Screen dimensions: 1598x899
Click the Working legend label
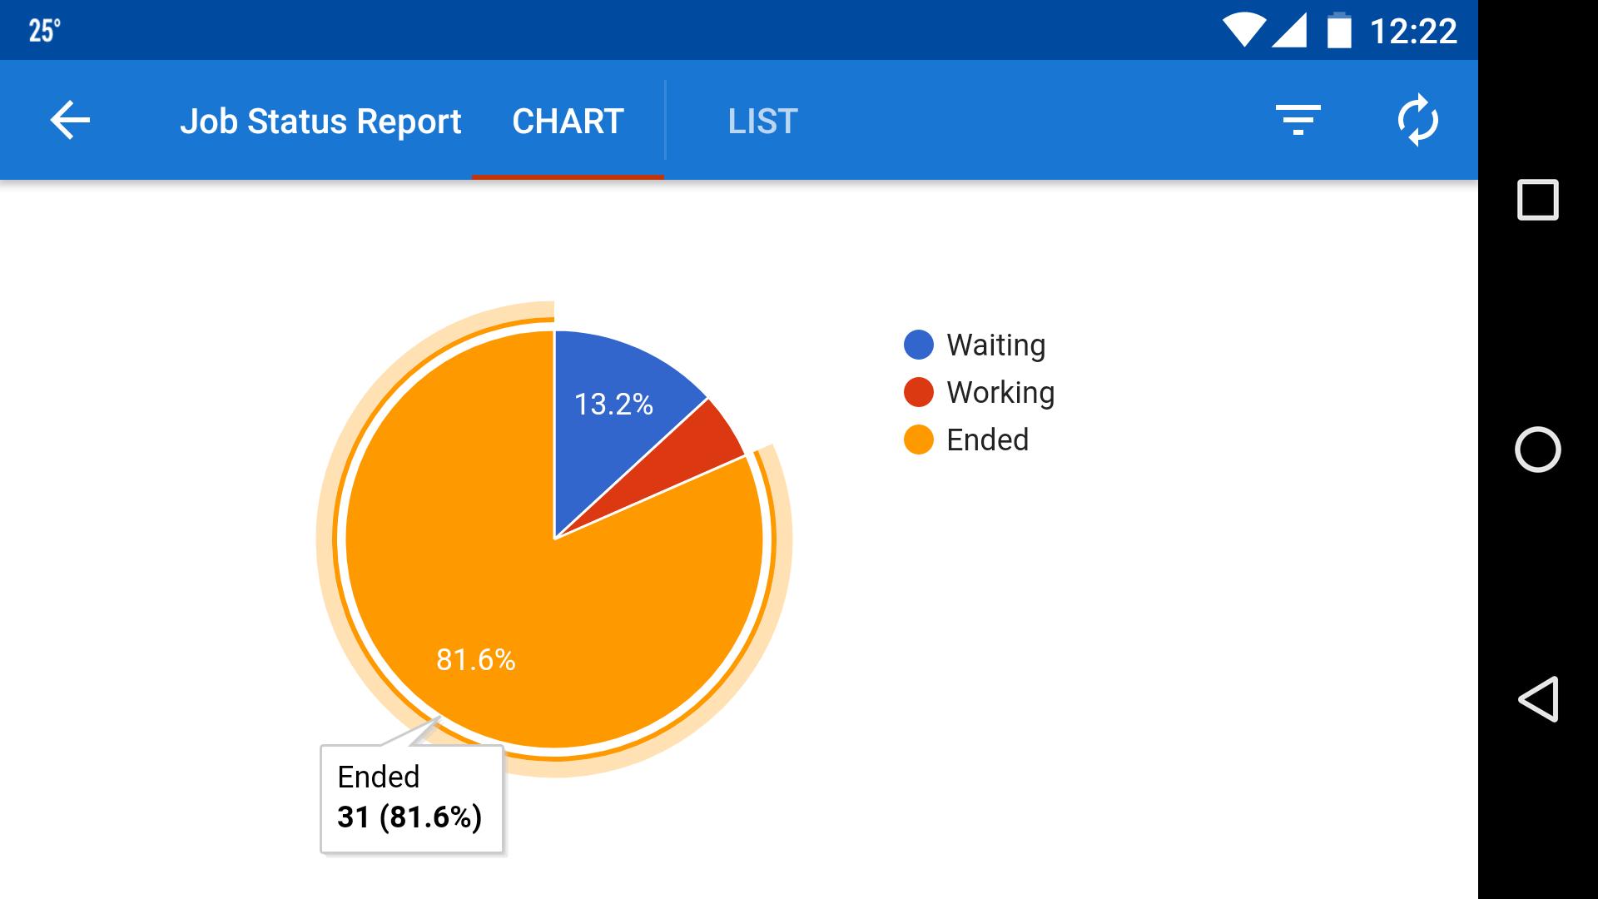click(1000, 393)
